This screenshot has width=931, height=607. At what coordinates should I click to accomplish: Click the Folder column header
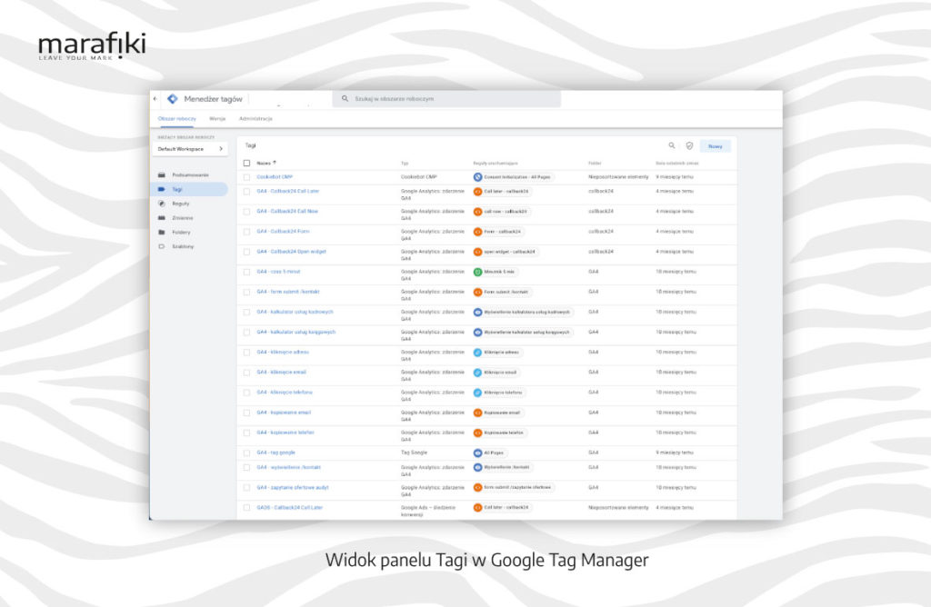click(595, 164)
